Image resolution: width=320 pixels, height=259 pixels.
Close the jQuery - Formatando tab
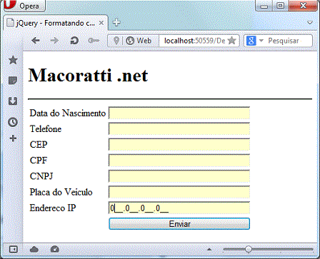[101, 23]
